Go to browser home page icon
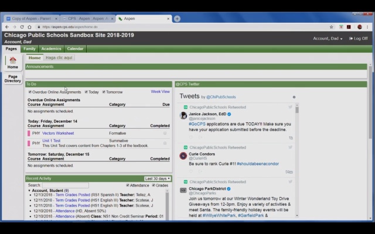The width and height of the screenshot is (375, 234). point(29,27)
